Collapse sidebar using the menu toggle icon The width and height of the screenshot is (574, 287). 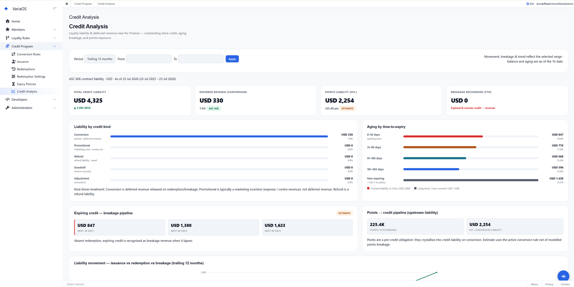[55, 9]
